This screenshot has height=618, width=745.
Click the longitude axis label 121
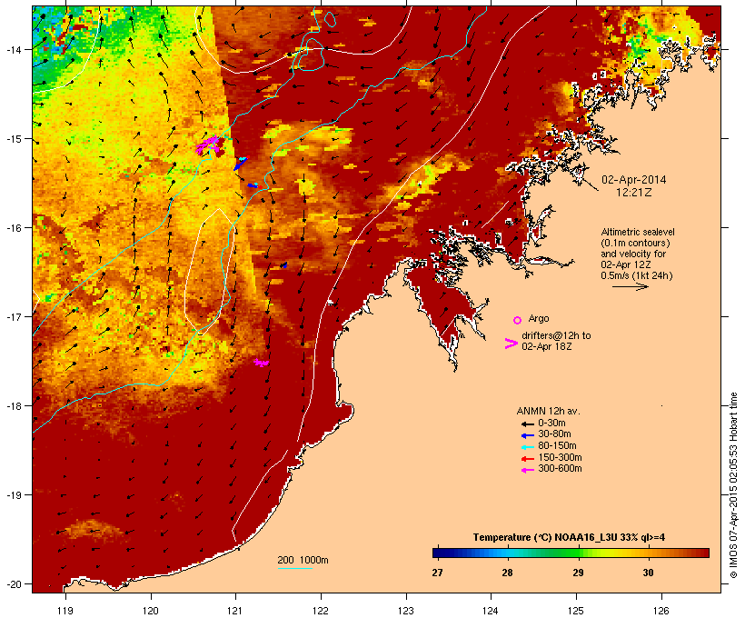[x=235, y=611]
